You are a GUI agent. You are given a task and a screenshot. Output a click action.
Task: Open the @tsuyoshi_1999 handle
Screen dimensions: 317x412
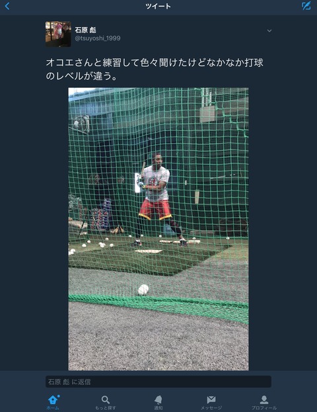point(98,38)
